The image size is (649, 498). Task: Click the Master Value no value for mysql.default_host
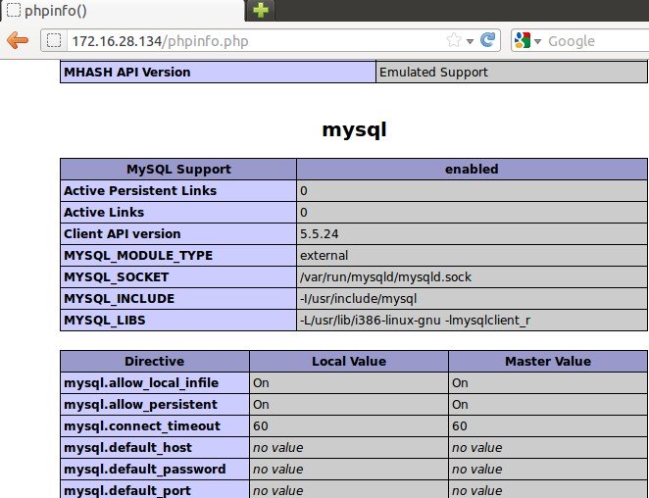[x=476, y=447]
